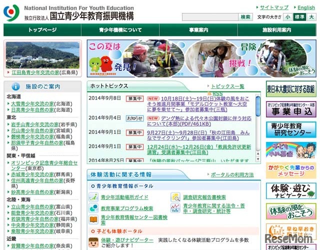Viewport: 320px width, 250px height.
Task: Open the 東日本大震災に対する取組 banner
Action: (291, 89)
